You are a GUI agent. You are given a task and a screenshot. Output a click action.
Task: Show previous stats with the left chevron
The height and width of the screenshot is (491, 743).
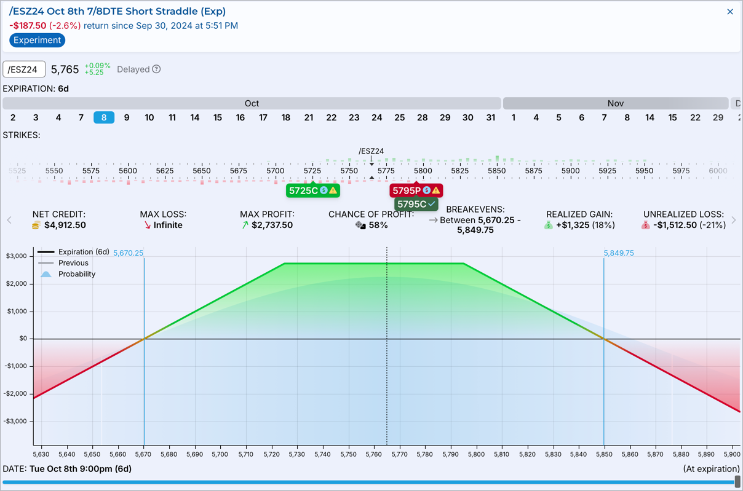[x=9, y=220]
